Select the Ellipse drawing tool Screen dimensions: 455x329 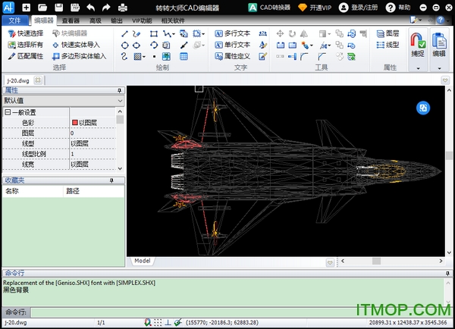(x=136, y=45)
